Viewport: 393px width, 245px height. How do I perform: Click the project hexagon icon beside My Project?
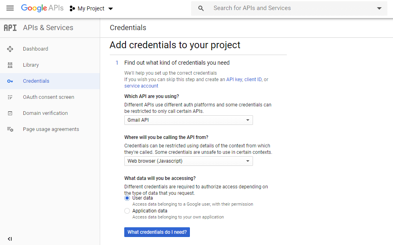click(x=72, y=8)
